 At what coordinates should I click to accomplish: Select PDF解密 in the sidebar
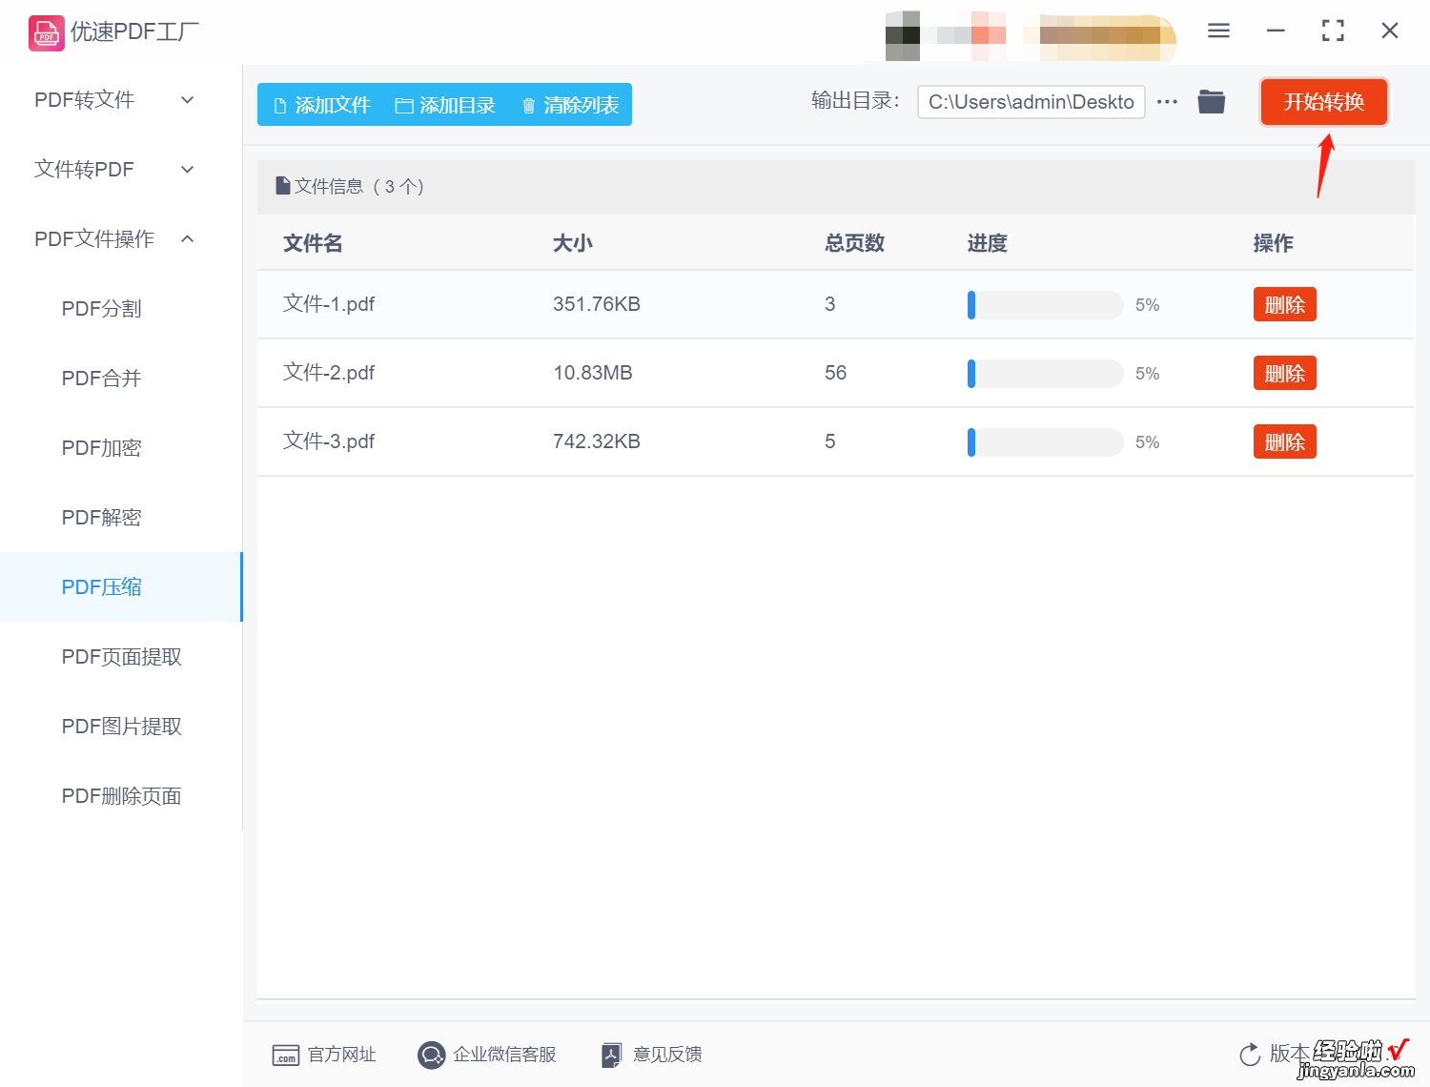(121, 518)
